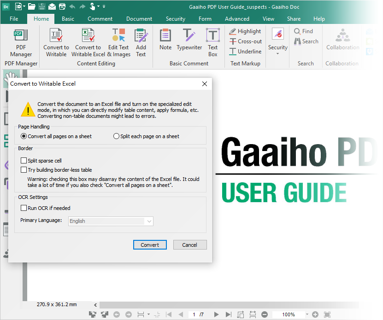Click the touch mode hand icon
The height and width of the screenshot is (320, 383).
coord(92,6)
